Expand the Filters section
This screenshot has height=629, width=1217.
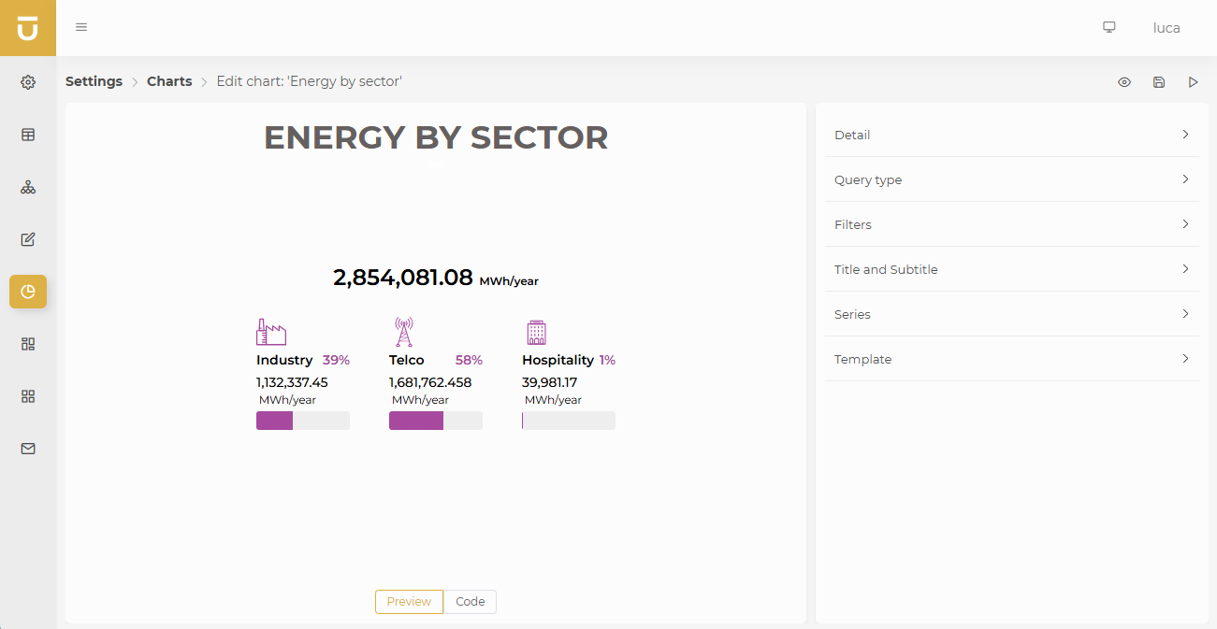[x=1011, y=224]
